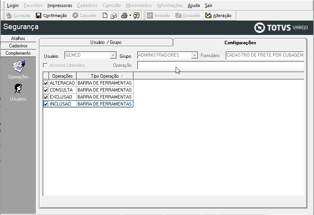Screen dimensions: 314x215
Task: Open the Favoritos menu
Action: pos(33,5)
